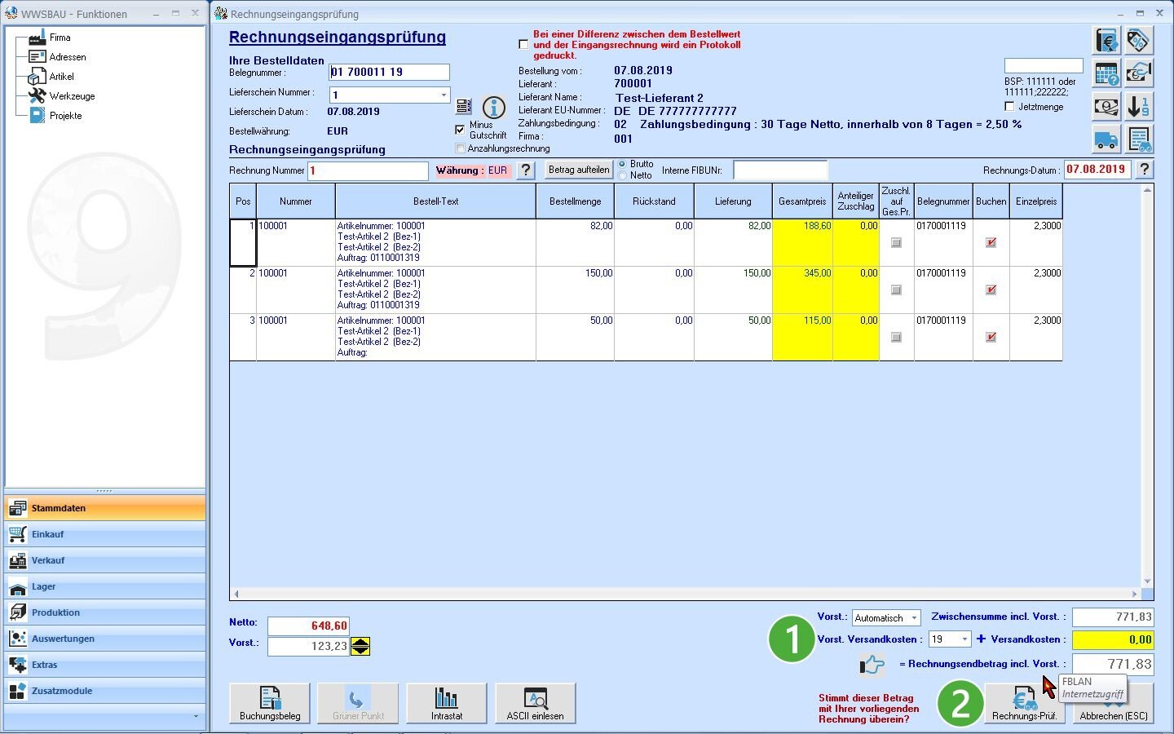Click the pointing hand icon
Viewport: 1174px width, 734px height.
click(x=872, y=665)
